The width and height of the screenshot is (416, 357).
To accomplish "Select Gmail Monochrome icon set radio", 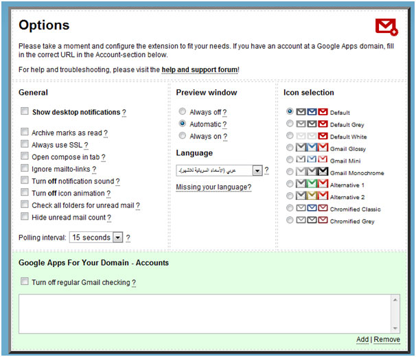I will click(290, 172).
